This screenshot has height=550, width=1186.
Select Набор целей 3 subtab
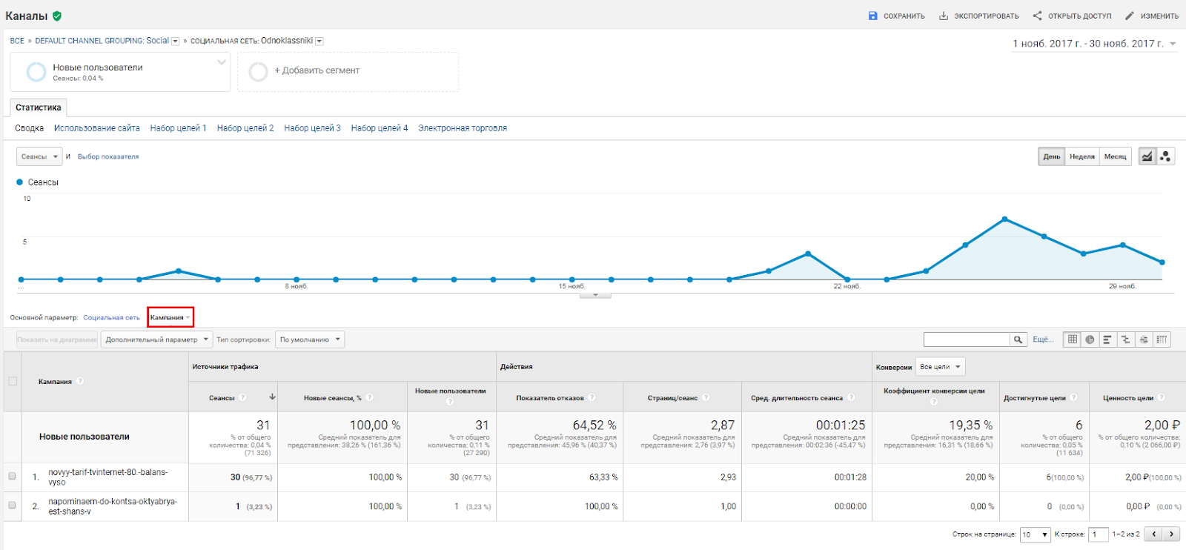[312, 128]
